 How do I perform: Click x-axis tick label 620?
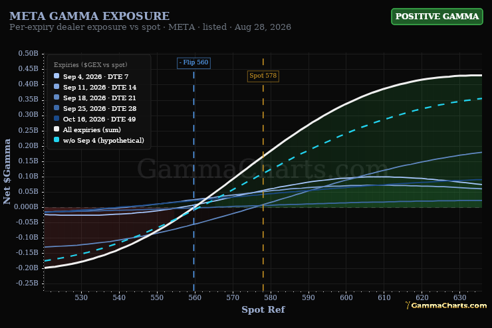[422, 297]
